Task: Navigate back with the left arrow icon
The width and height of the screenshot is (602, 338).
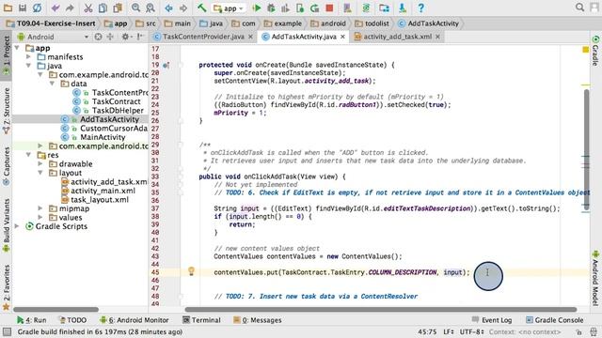Action: [168, 8]
